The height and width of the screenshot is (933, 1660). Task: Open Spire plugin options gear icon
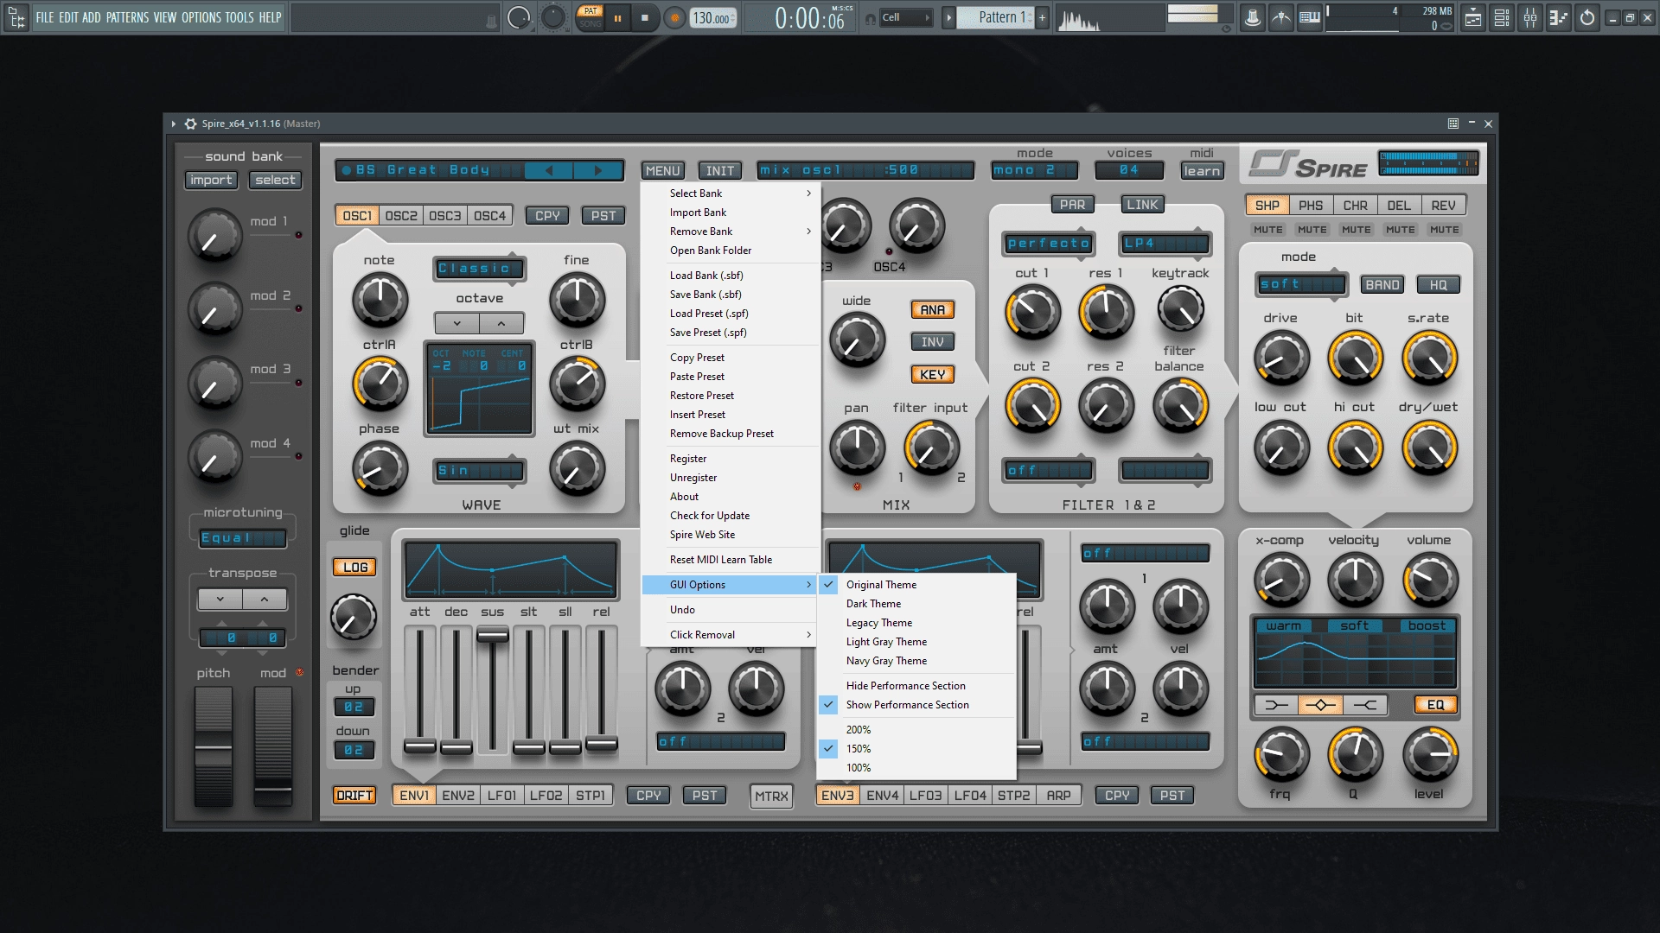(190, 124)
